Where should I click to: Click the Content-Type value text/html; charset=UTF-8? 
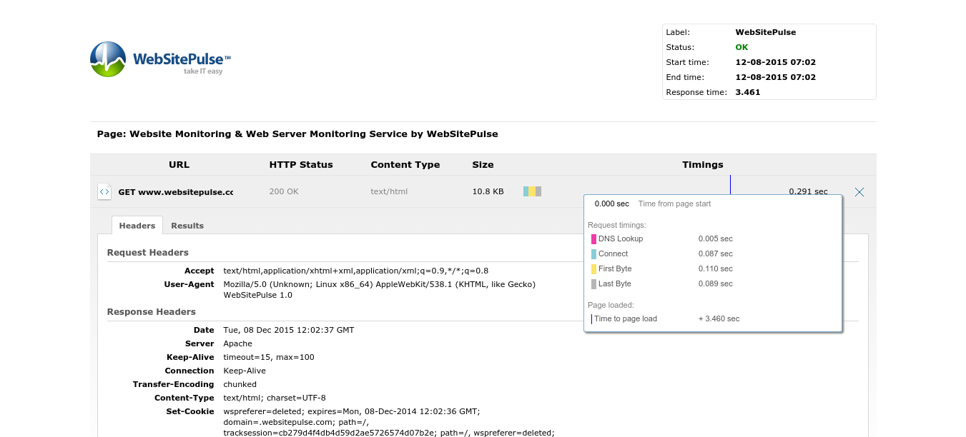point(275,398)
